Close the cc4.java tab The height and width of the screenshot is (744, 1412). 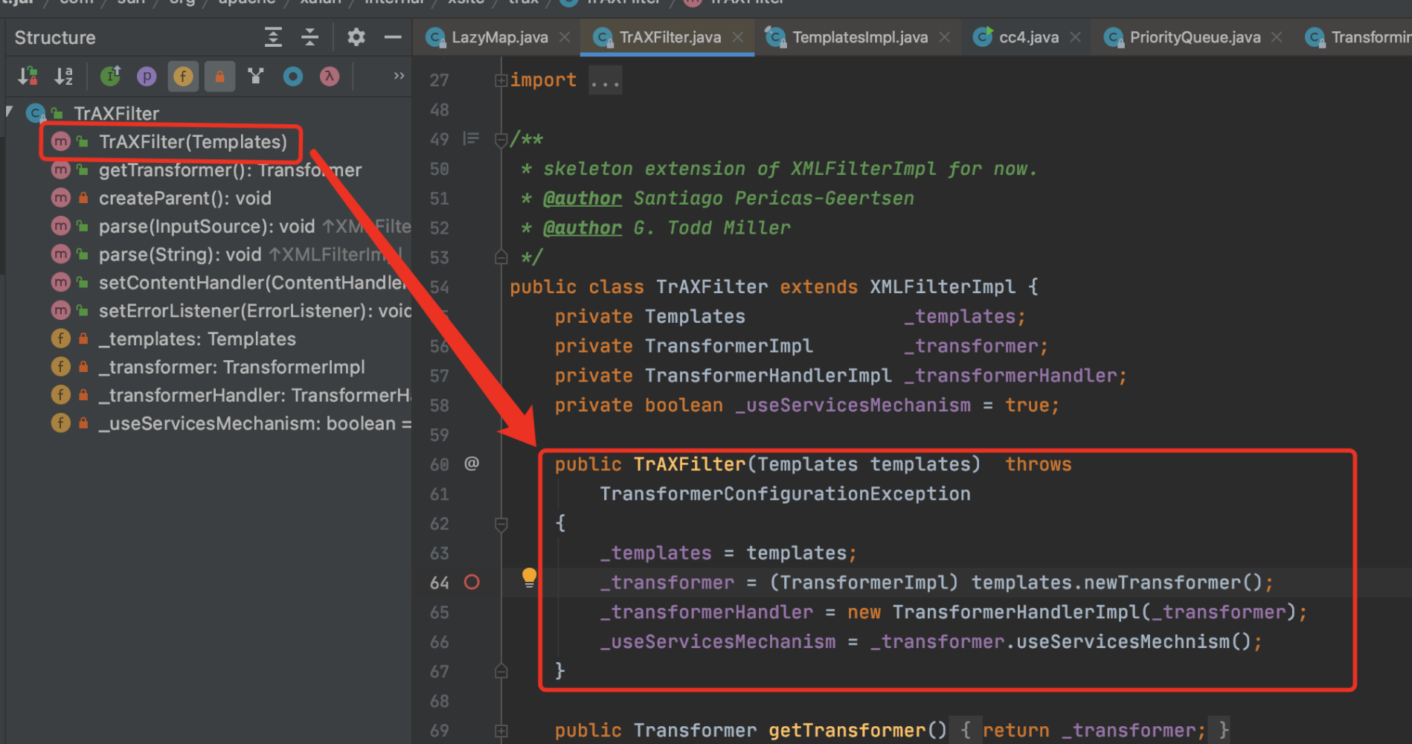[1075, 37]
